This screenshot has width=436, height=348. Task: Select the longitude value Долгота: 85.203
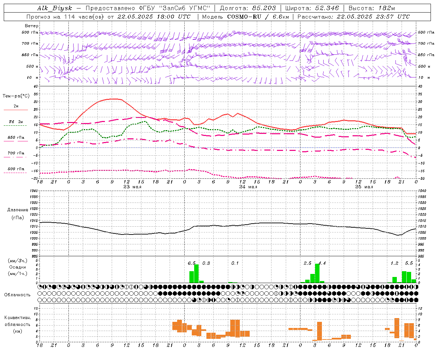[x=248, y=8]
